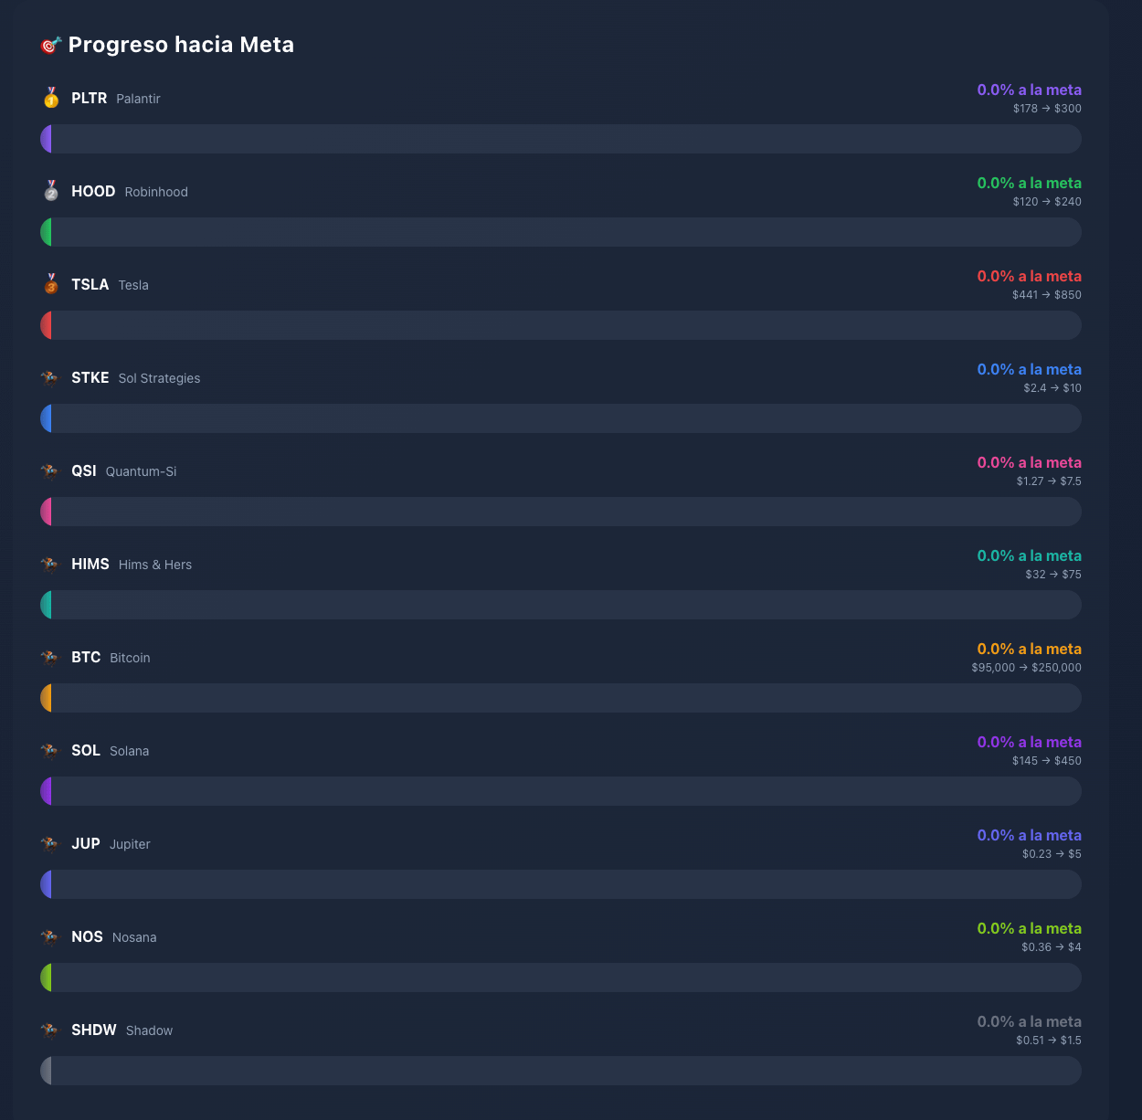1142x1120 pixels.
Task: Click the PLTR purple progress bar
Action: (x=561, y=139)
